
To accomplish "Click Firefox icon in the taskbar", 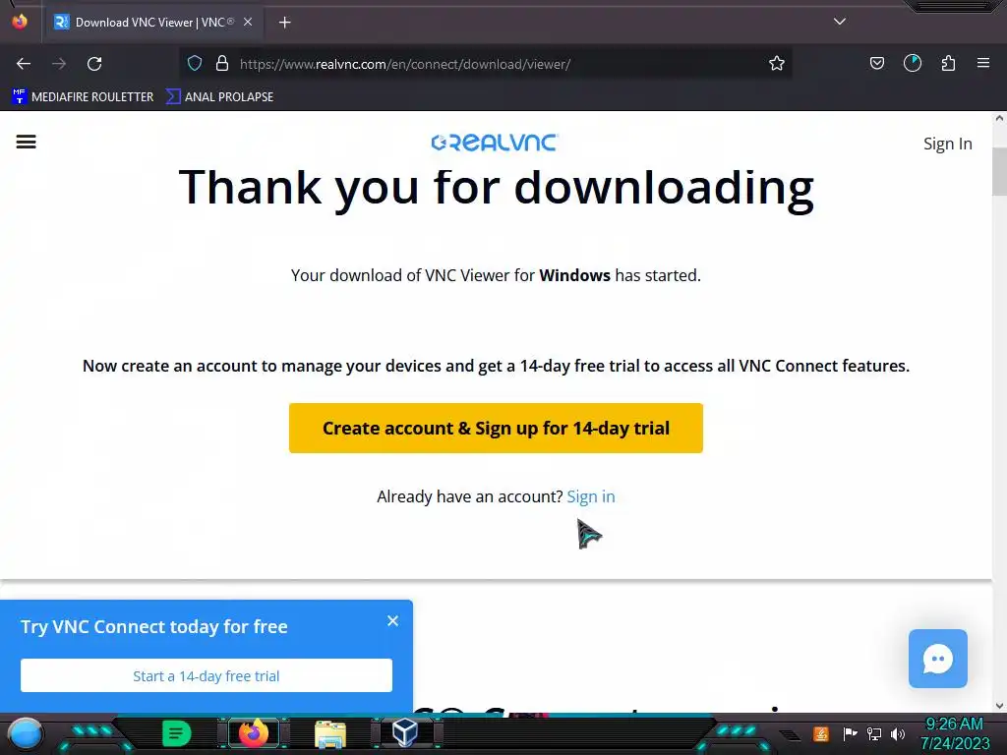I will pyautogui.click(x=253, y=733).
